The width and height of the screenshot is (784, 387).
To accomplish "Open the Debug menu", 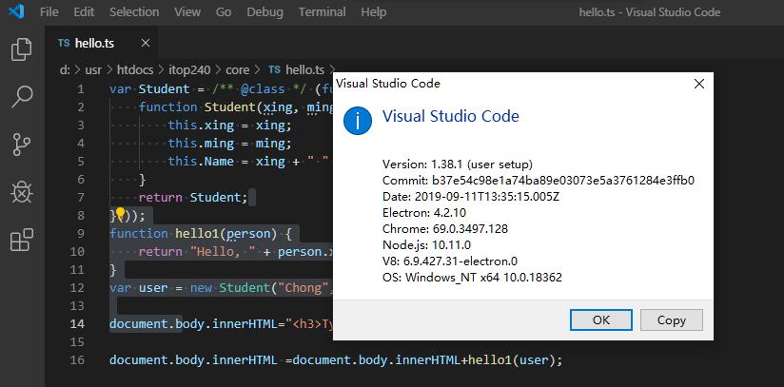I will (x=265, y=12).
